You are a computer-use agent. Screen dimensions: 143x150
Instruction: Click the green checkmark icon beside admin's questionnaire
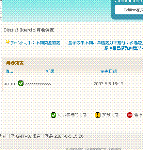click(21, 83)
